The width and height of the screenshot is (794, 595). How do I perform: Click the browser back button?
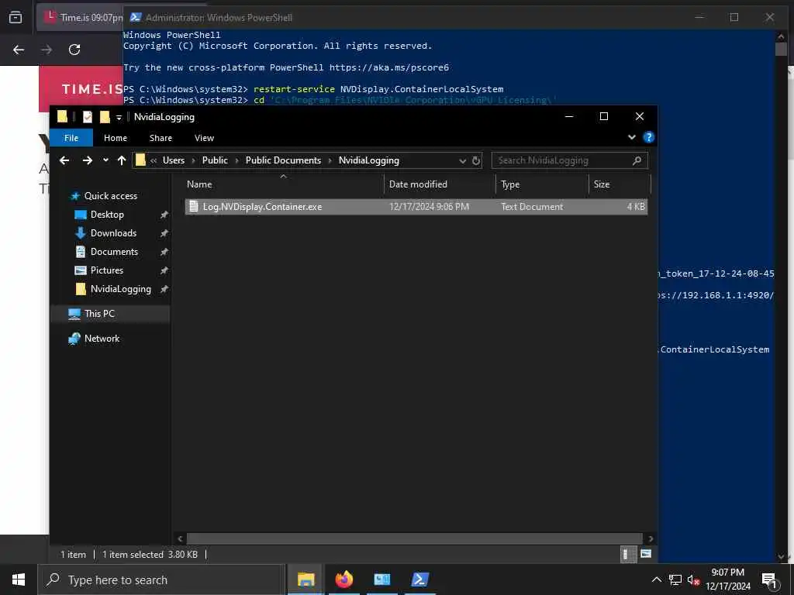(x=19, y=50)
